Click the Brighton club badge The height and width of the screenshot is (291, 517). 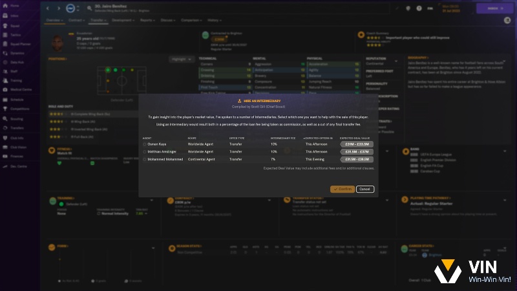point(70,8)
